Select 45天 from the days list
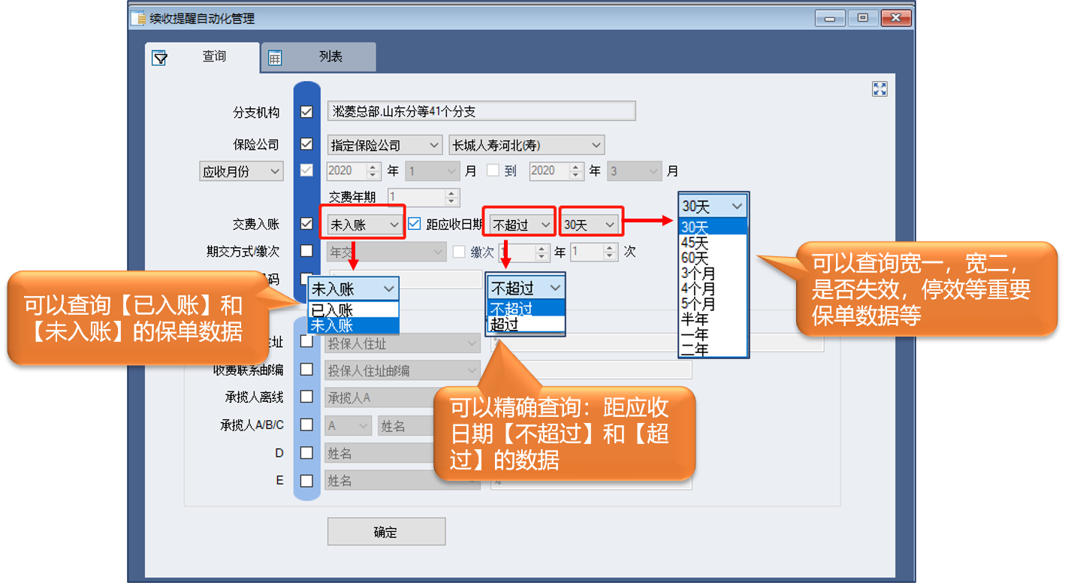The image size is (1065, 583). tap(695, 243)
